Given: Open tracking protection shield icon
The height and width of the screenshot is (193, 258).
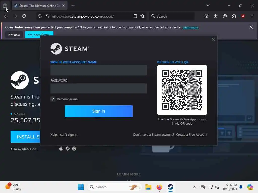Looking at the screenshot, I should 40,16.
